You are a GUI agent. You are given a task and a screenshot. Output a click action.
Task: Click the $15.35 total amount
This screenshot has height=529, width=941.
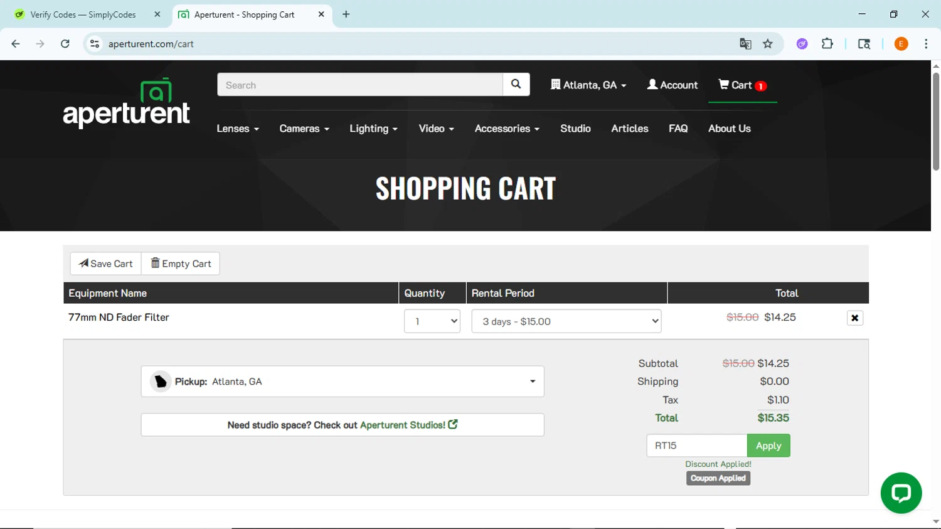pos(773,418)
